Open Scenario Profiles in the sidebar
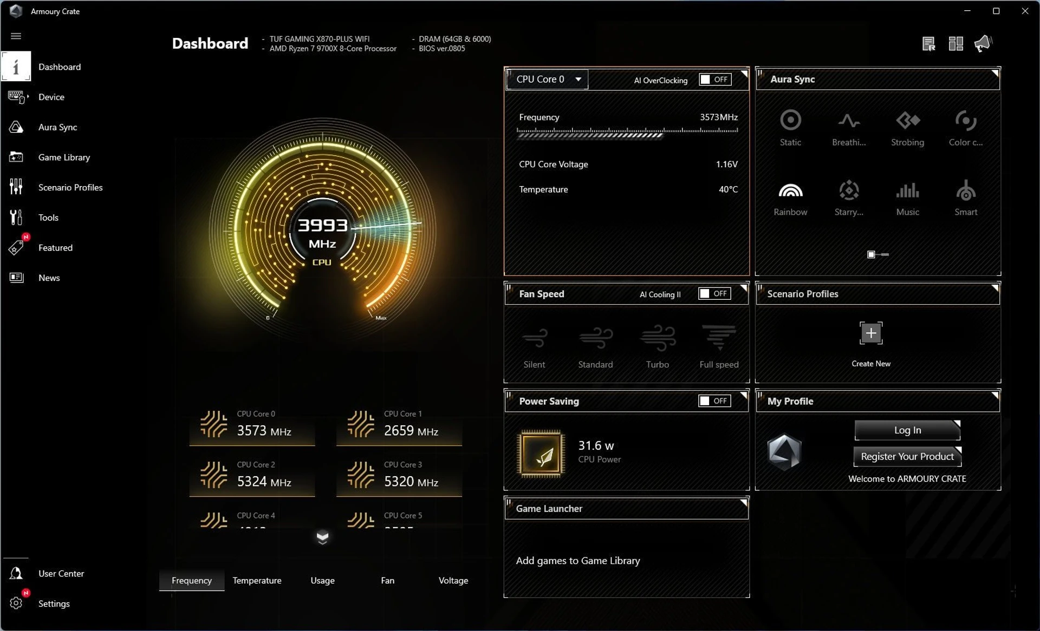The image size is (1040, 631). (70, 187)
